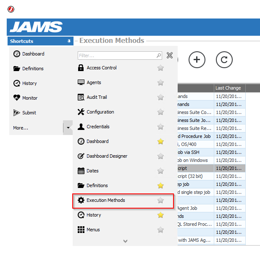Open History shortcut in left sidebar

[x=25, y=83]
